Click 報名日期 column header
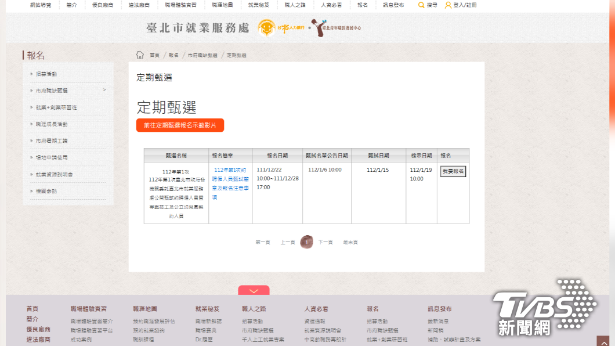615x346 pixels. click(277, 156)
